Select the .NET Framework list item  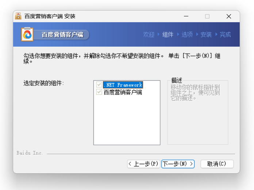coord(123,85)
